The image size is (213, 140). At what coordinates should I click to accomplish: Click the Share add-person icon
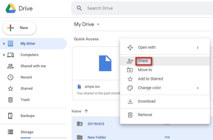coord(130,61)
